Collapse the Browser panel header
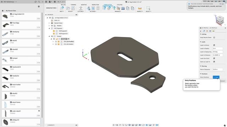 46,15
